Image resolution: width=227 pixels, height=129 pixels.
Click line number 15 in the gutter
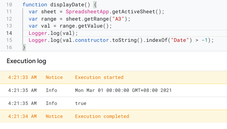9,40
